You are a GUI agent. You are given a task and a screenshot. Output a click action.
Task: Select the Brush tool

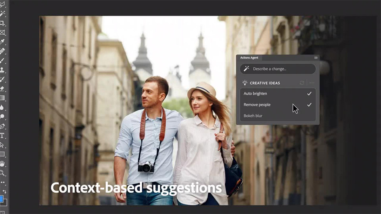coord(3,60)
